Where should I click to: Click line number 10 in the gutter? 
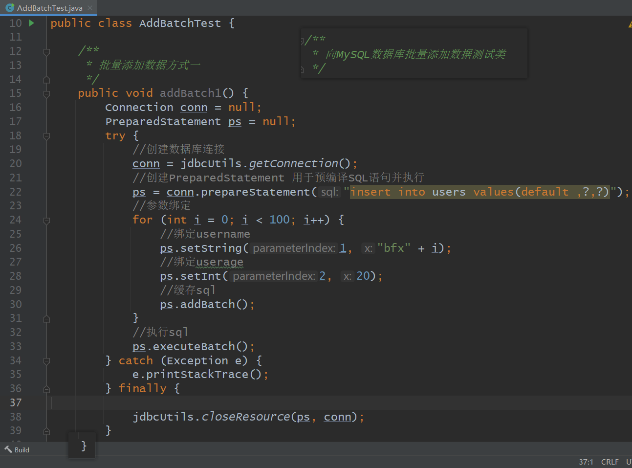(16, 23)
